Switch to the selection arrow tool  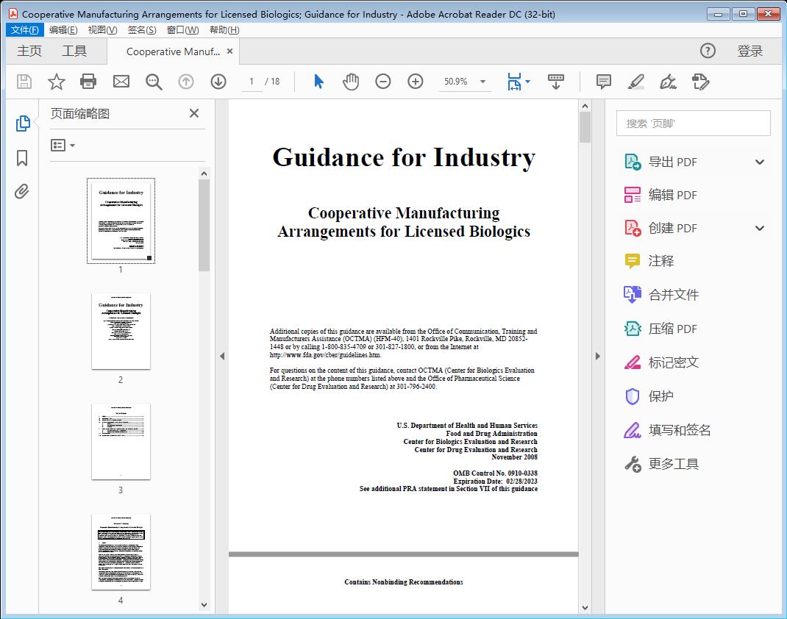click(x=318, y=82)
